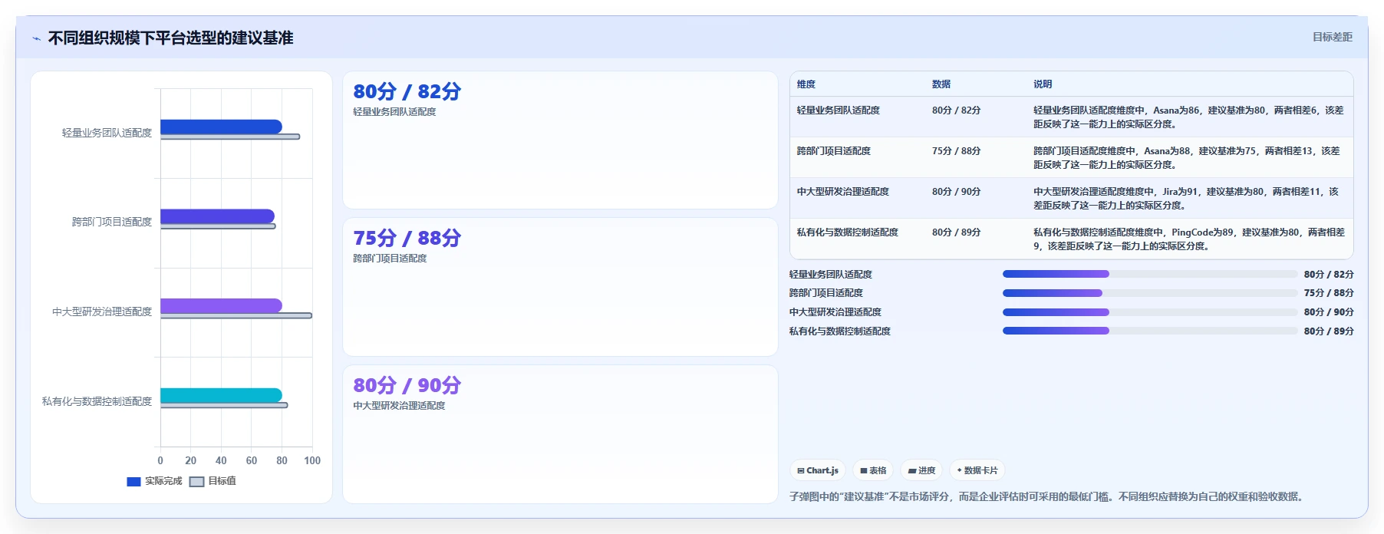Select the 数据卡片 tag chip
This screenshot has width=1384, height=534.
(977, 470)
